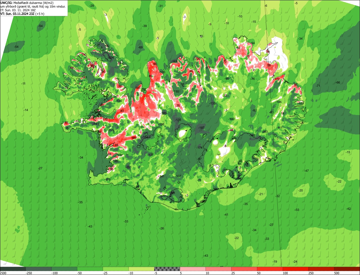
Task: Click the '-303' value on the map
Action: tap(163, 113)
